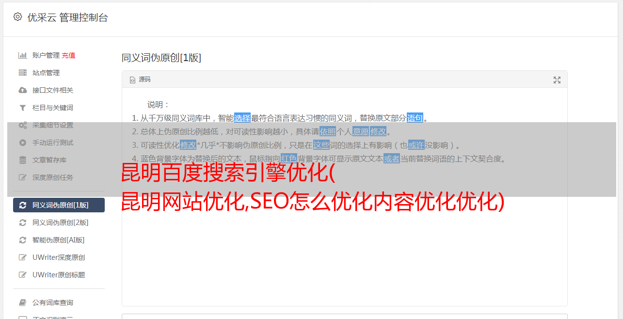Click the 站点管理 server icon
623x319 pixels.
pyautogui.click(x=22, y=73)
